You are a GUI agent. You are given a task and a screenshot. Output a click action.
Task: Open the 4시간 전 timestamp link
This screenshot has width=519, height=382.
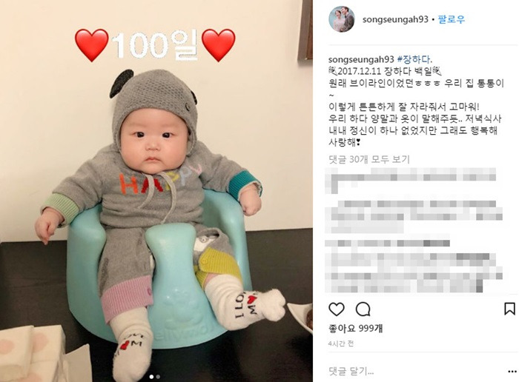pyautogui.click(x=341, y=344)
